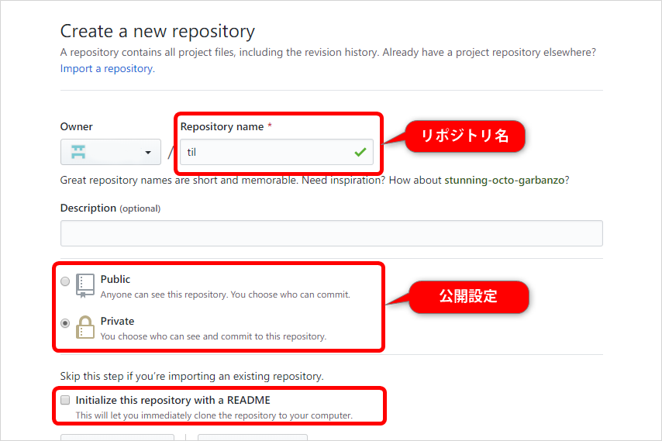
Task: Click the green checkmark validation icon
Action: (360, 152)
